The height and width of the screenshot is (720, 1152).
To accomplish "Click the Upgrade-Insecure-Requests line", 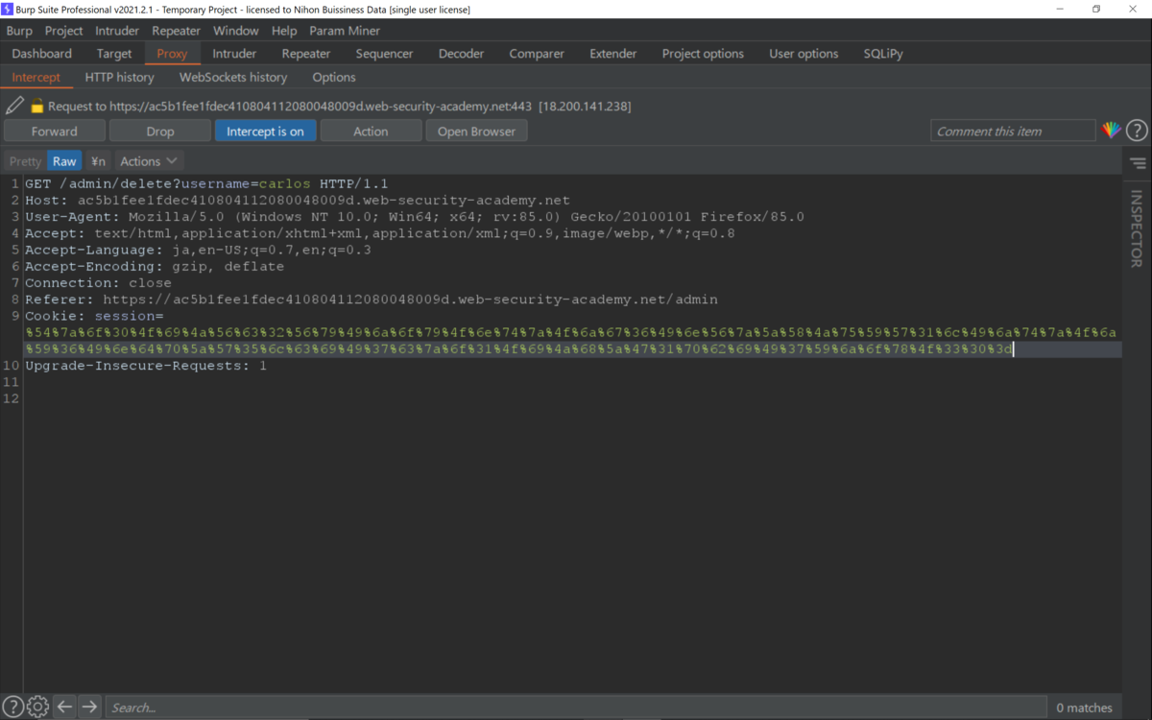I will [x=146, y=366].
